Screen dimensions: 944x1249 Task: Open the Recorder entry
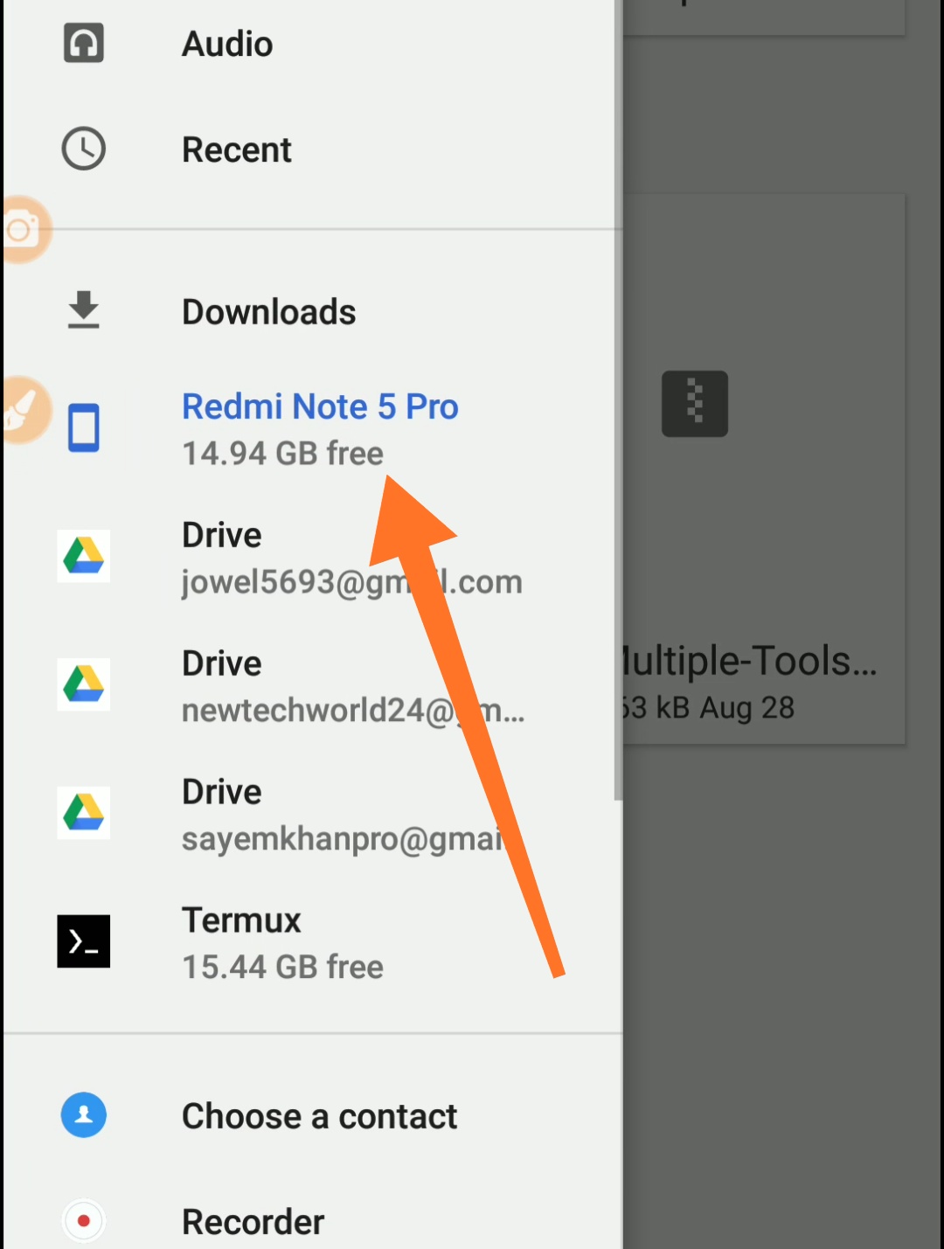point(313,1221)
